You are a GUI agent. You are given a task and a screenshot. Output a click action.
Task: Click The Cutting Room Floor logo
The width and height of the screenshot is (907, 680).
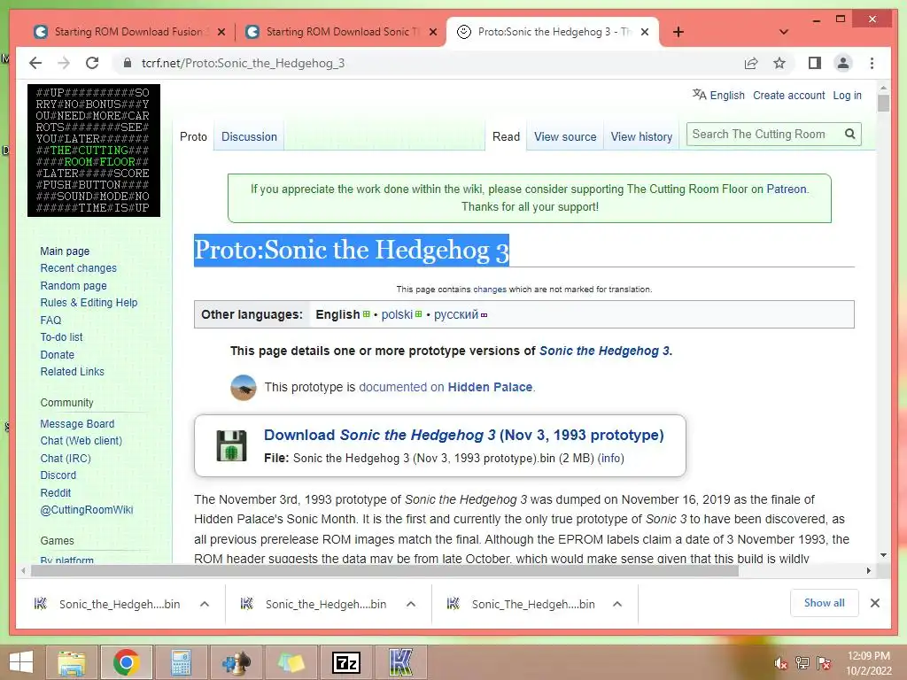94,151
